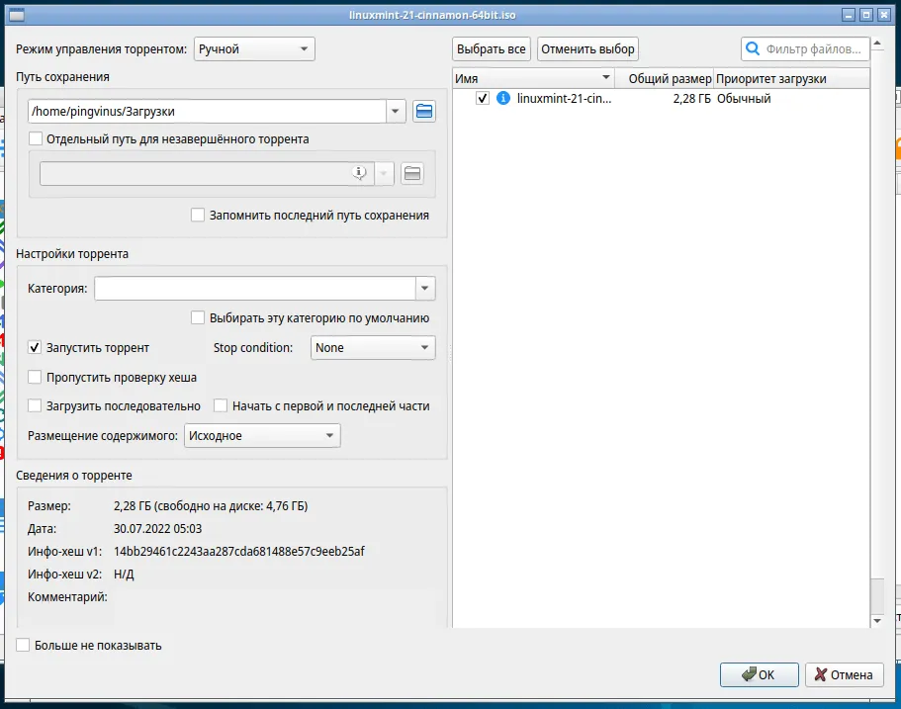Confirm the dialog with OK button
The image size is (901, 709).
tap(759, 674)
